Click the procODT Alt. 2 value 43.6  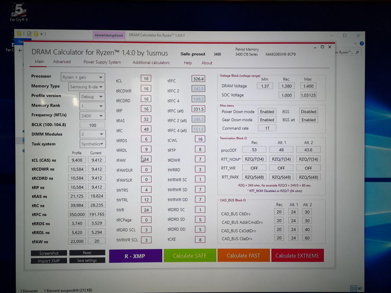pos(308,150)
